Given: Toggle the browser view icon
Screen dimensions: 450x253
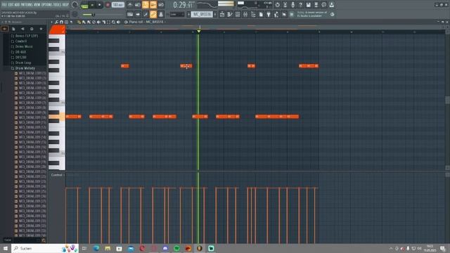Looking at the screenshot, I should click(253, 14).
